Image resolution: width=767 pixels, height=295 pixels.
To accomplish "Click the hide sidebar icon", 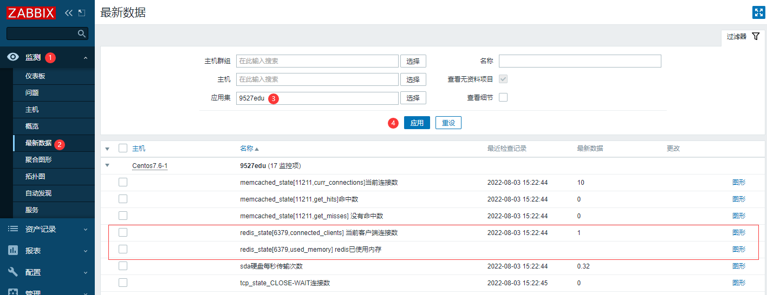I will click(x=82, y=12).
